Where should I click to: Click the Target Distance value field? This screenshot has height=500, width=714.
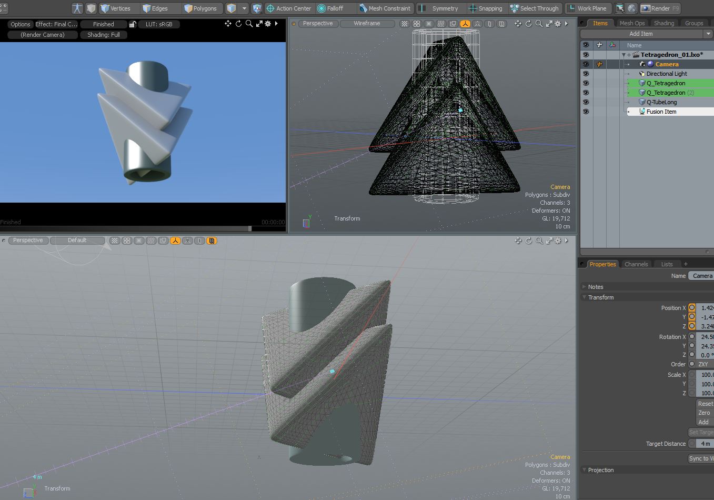pos(705,444)
